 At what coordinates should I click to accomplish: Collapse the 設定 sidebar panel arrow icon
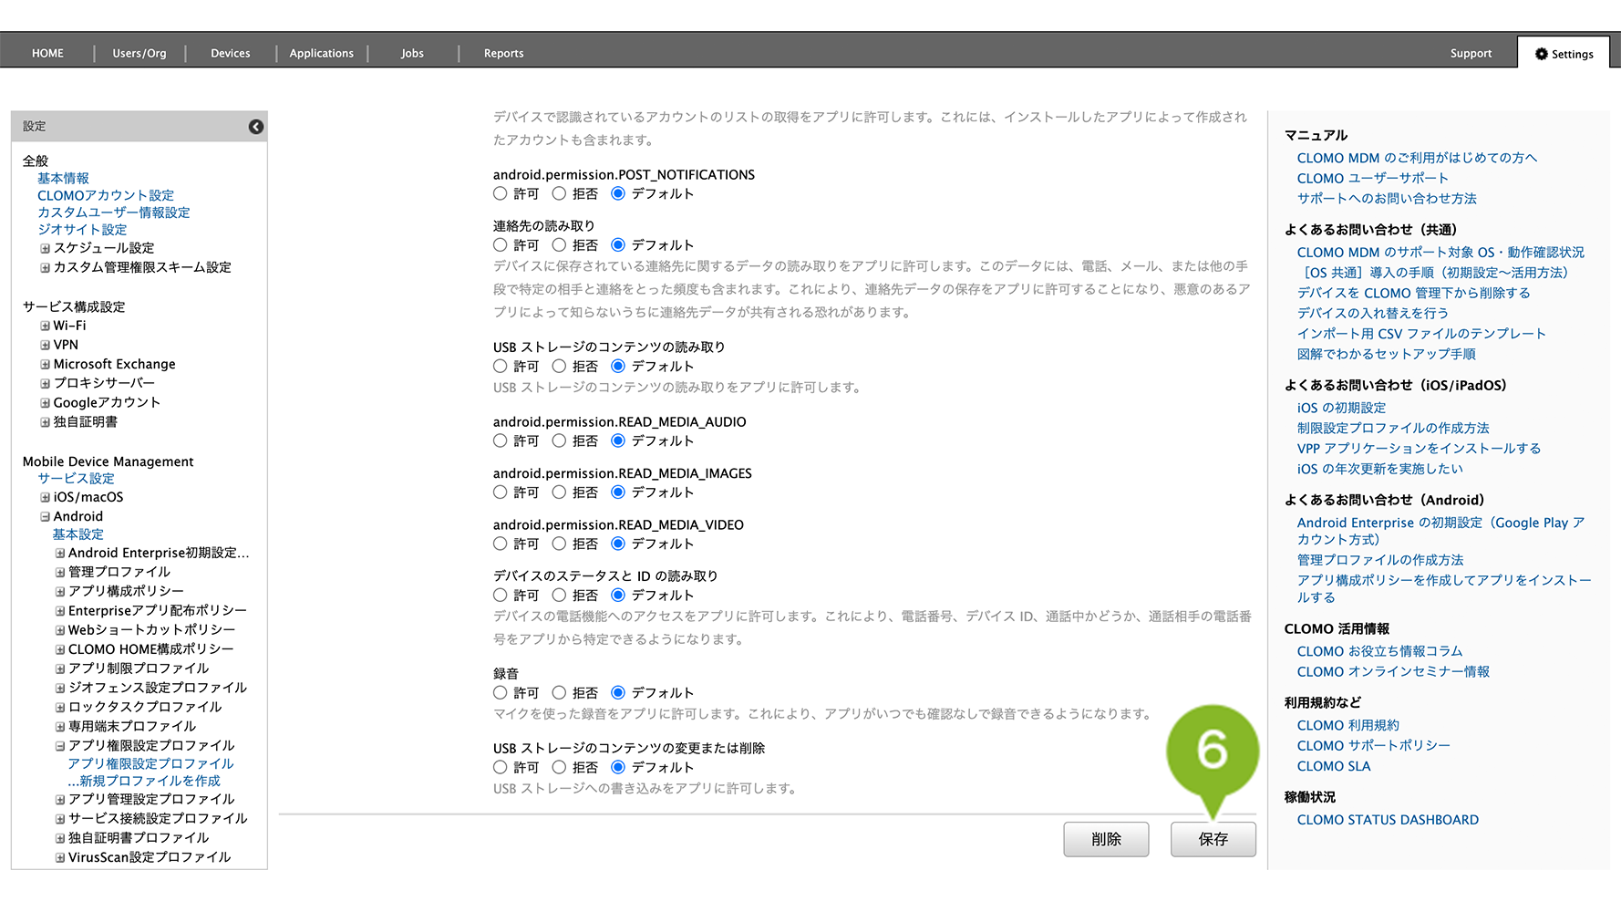256,127
